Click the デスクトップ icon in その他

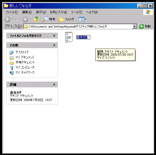11,52
